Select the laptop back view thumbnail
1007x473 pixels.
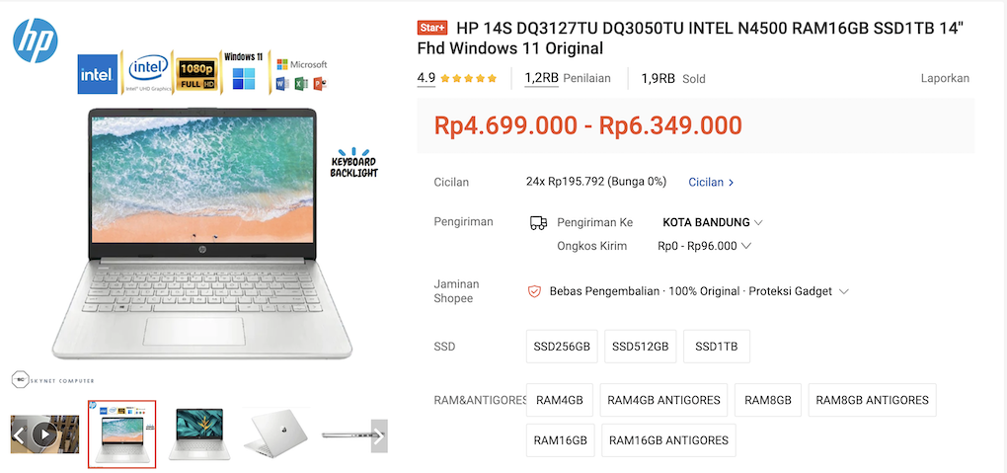pyautogui.click(x=276, y=434)
